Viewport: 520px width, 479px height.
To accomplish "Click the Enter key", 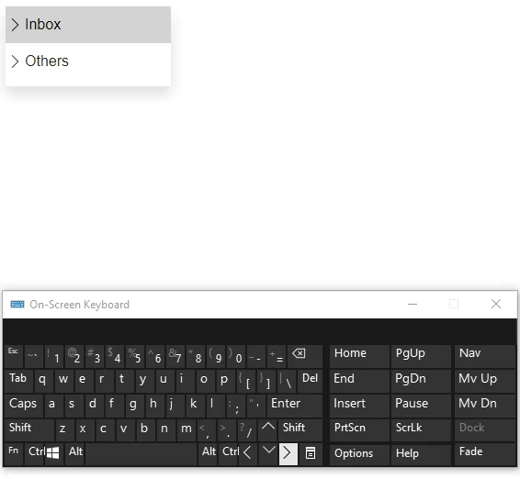I will coord(295,405).
